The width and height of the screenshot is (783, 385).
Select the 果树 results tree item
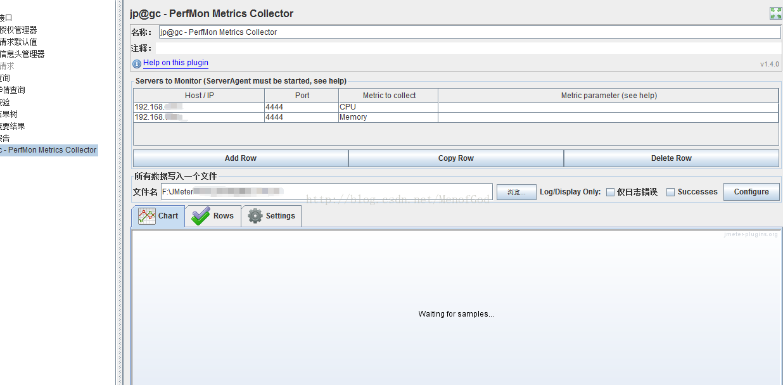tap(9, 114)
